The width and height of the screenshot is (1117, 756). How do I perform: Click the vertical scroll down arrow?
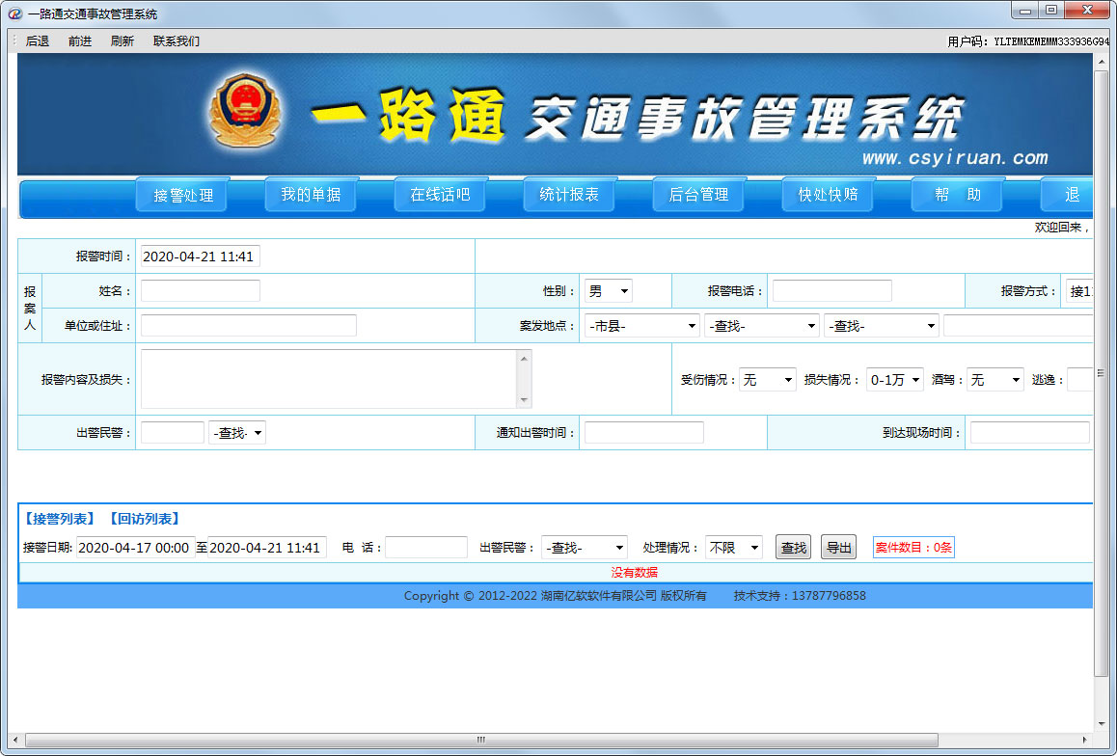pyautogui.click(x=1102, y=724)
